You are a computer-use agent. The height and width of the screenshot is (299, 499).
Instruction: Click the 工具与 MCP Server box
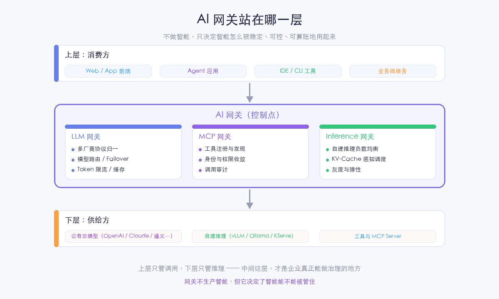(378, 236)
